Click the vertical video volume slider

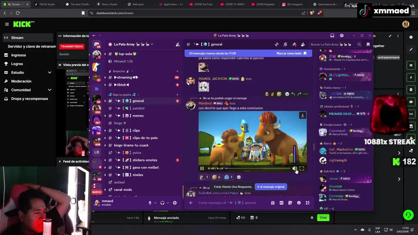pos(295,154)
